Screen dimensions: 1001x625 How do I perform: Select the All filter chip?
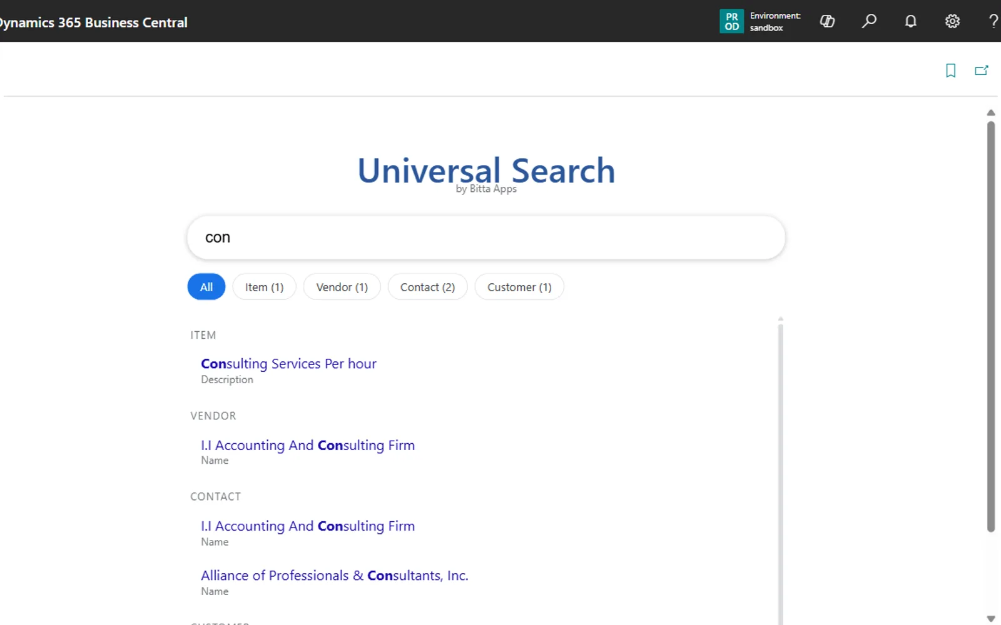point(206,287)
